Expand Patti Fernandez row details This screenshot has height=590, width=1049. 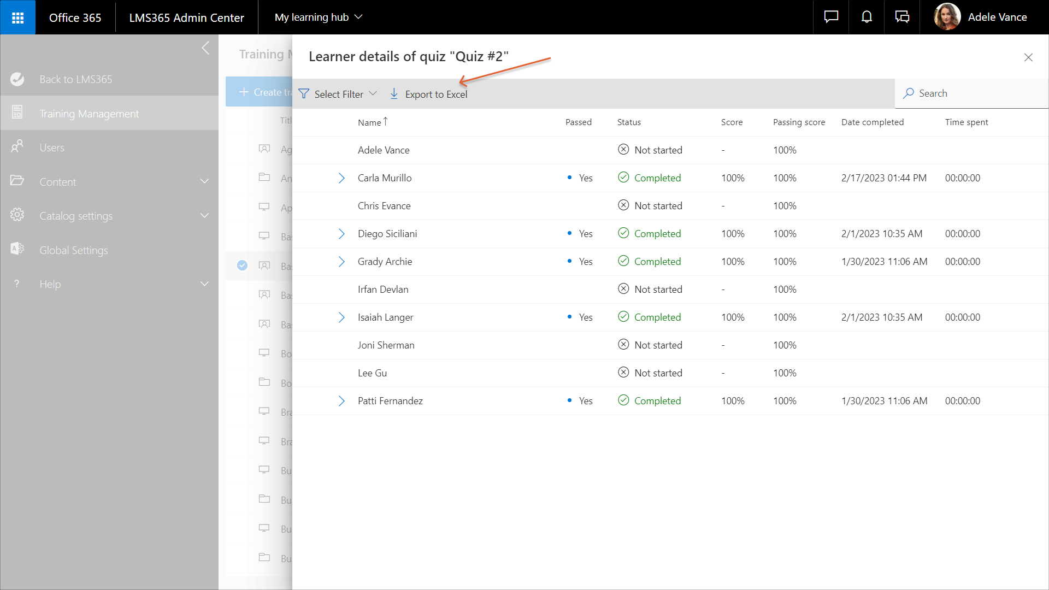(x=341, y=401)
